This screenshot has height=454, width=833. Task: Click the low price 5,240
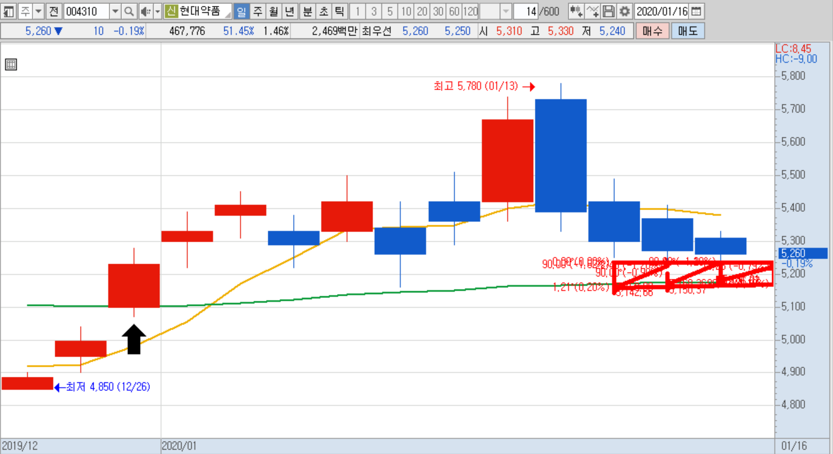pyautogui.click(x=612, y=31)
